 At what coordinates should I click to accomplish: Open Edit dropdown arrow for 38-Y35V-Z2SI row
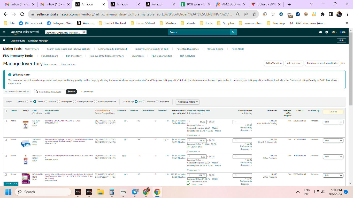click(341, 141)
